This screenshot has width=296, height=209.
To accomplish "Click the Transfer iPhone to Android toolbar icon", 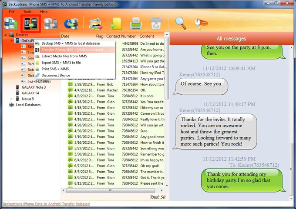I will (x=30, y=24).
